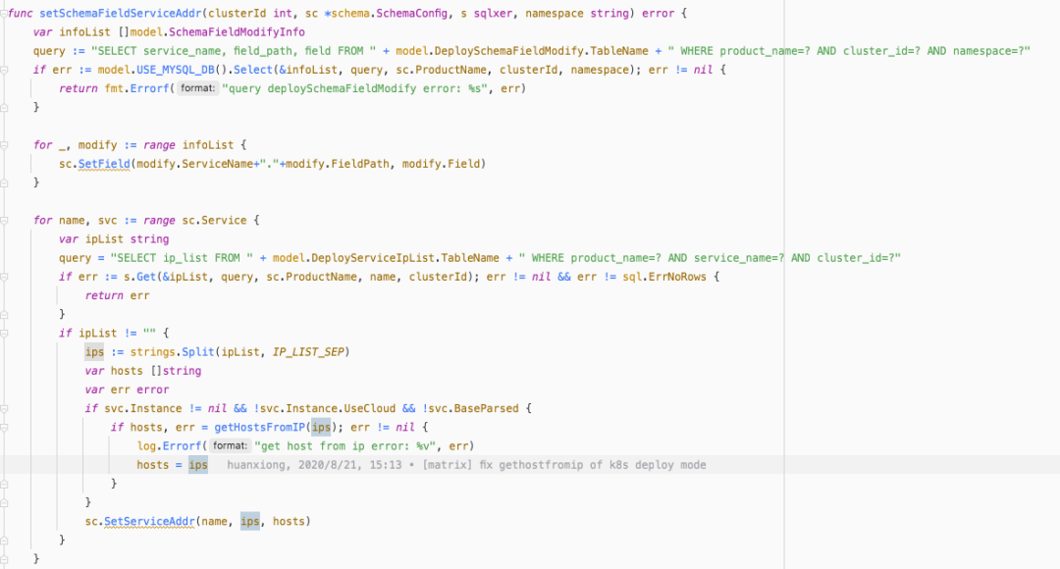Click the format: hint in log.Errorf call
Viewport: 1060px width, 569px height.
232,445
